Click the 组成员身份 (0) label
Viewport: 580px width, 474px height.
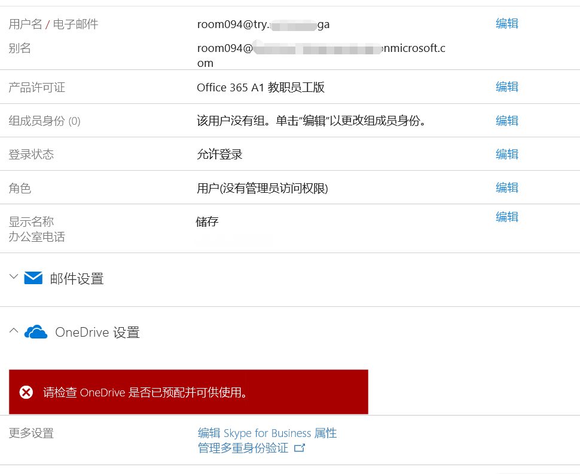coord(44,121)
